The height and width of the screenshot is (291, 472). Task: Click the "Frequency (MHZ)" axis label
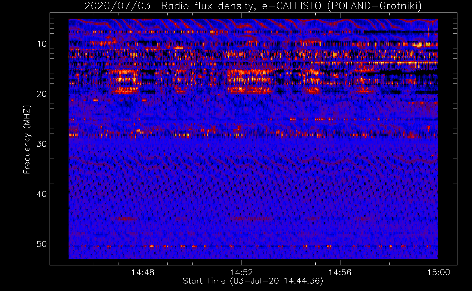tap(27, 140)
